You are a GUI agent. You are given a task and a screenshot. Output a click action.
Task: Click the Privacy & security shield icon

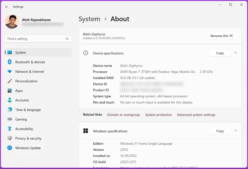coord(10,138)
